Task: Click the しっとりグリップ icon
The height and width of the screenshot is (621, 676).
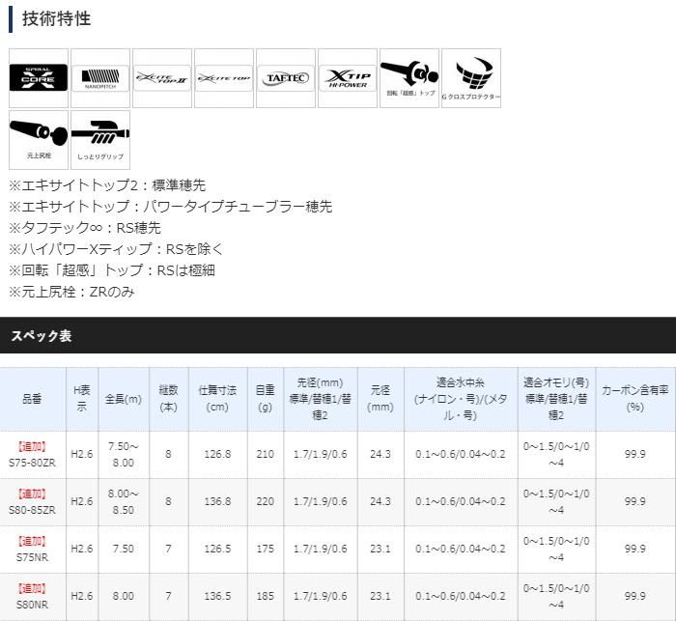Action: (100, 139)
